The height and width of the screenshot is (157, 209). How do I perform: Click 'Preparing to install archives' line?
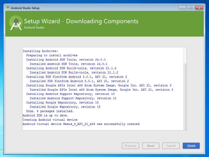click(x=52, y=55)
